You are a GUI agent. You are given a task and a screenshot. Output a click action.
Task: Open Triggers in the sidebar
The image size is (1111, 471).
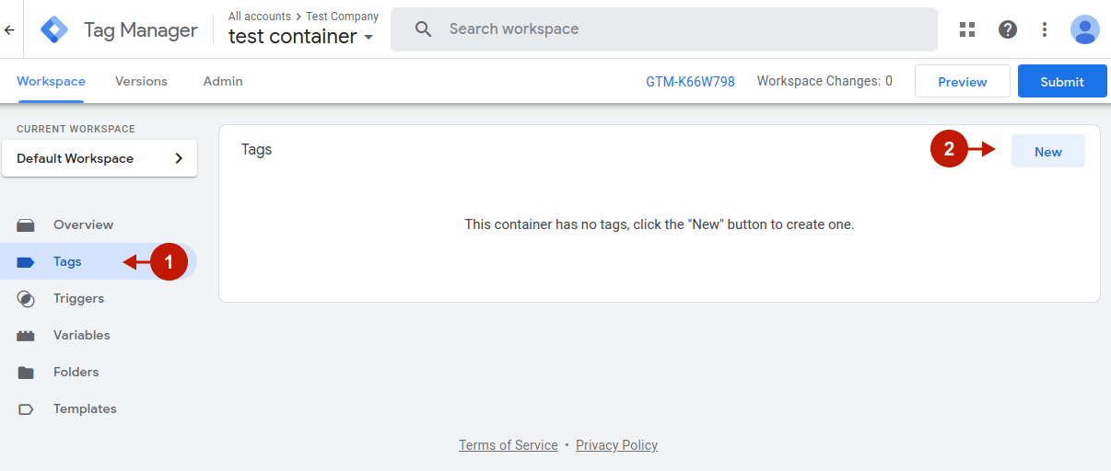tap(99, 298)
